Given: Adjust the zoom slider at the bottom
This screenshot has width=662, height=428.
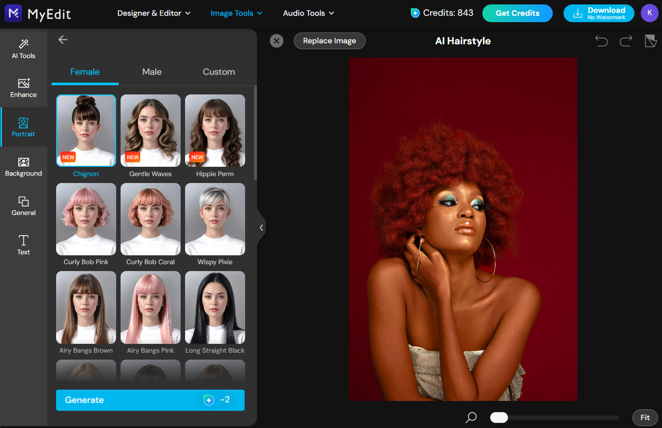Looking at the screenshot, I should pyautogui.click(x=499, y=417).
